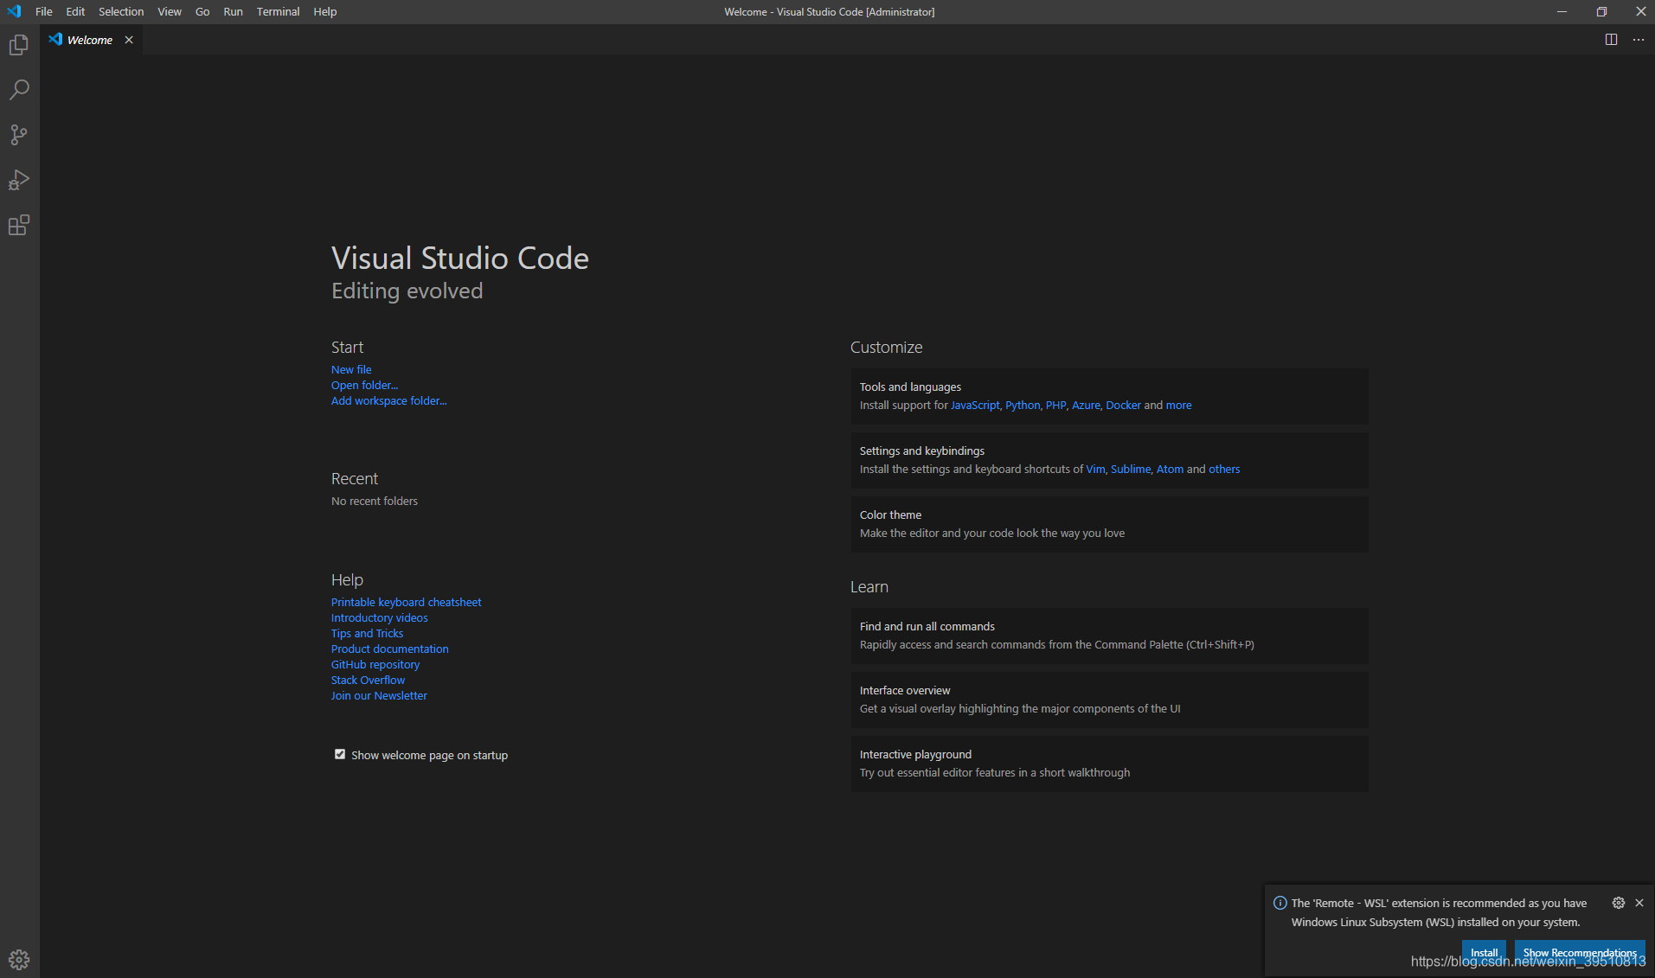The width and height of the screenshot is (1655, 978).
Task: Click Show Recommendations in the notification
Action: pyautogui.click(x=1580, y=951)
